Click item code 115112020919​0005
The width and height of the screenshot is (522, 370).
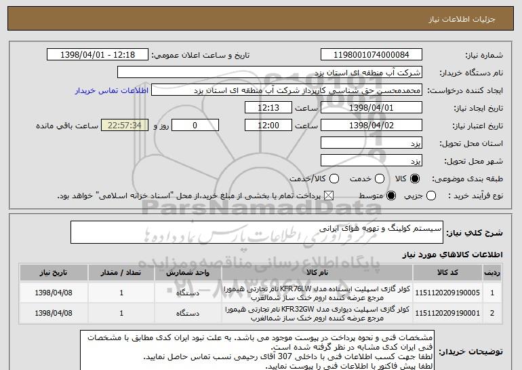tap(447, 293)
